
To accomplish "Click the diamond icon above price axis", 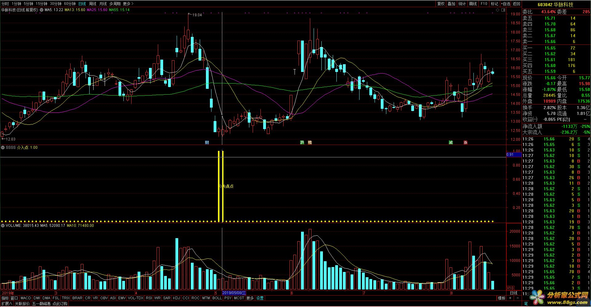I will [498, 10].
